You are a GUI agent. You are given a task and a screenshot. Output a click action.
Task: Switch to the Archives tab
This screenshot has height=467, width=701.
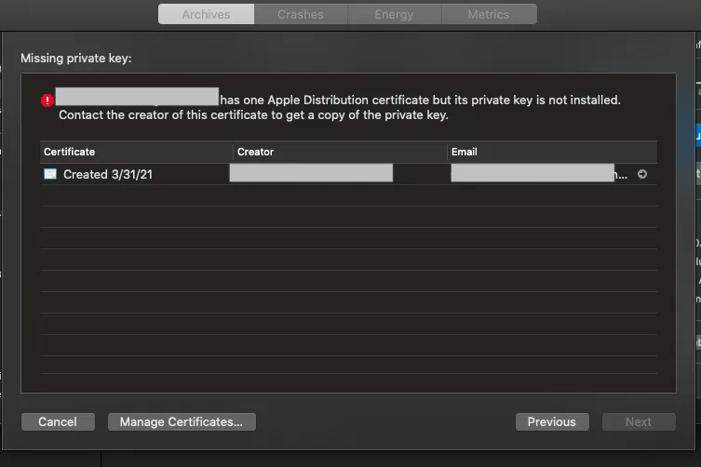(206, 14)
